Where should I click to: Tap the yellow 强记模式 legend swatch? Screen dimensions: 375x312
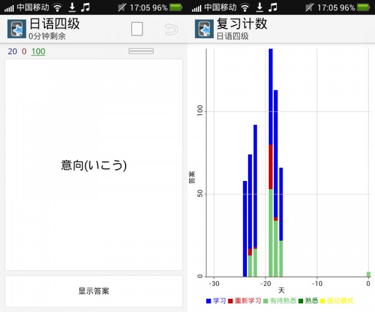click(x=322, y=301)
